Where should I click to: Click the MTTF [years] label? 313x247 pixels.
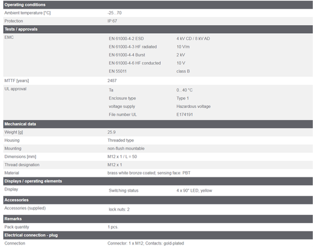17,81
